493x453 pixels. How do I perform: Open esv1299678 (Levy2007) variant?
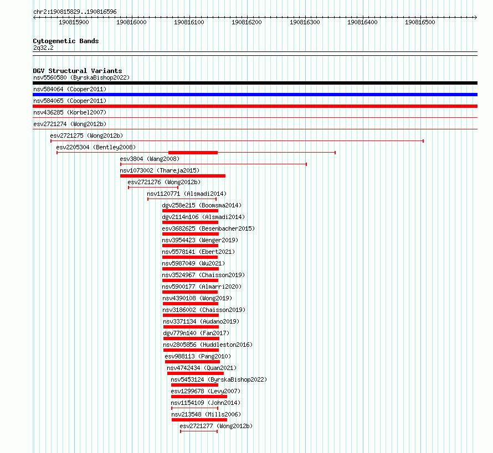(x=206, y=391)
